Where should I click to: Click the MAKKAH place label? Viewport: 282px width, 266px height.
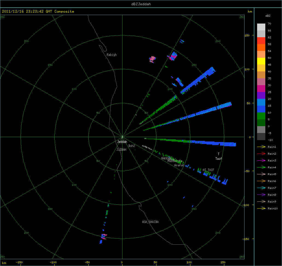tap(166, 158)
